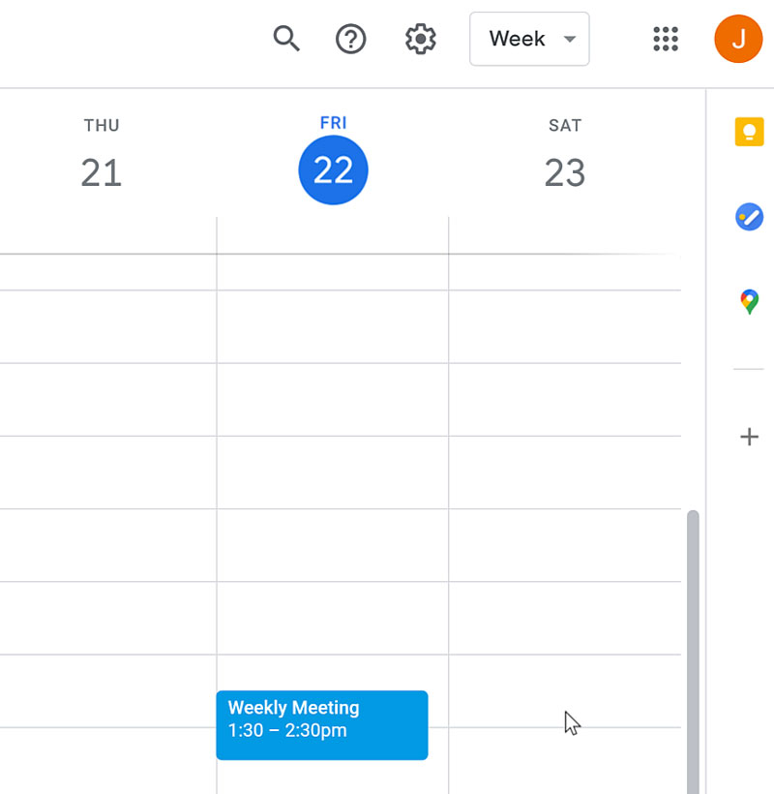Open the calendar search
Viewport: 774px width, 794px height.
(x=286, y=39)
